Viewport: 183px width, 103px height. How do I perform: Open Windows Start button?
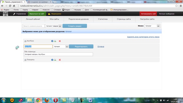[3, 100]
